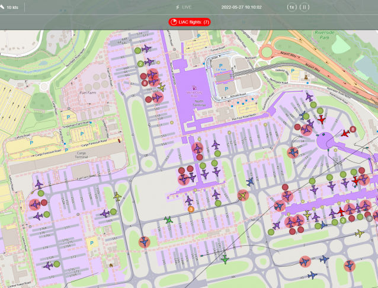Select the North Terminal icon
This screenshot has height=288, width=378.
coord(194,88)
